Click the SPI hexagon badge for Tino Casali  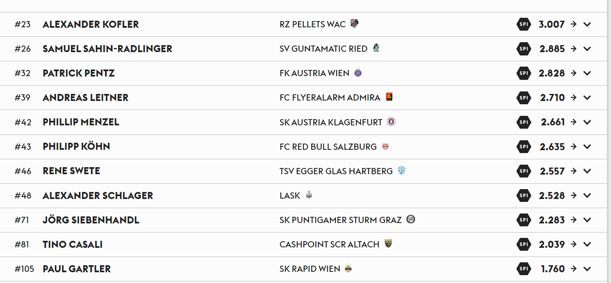click(x=524, y=245)
